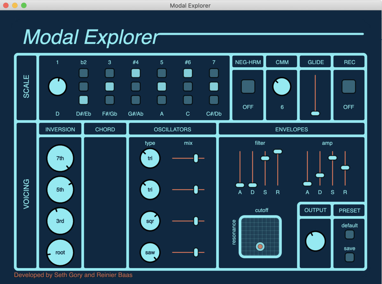382x284 pixels.
Task: Toggle the top button in the #6 column
Action: (188, 73)
